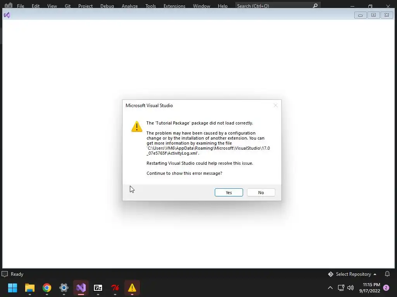Minimize the inner document window

point(360,15)
